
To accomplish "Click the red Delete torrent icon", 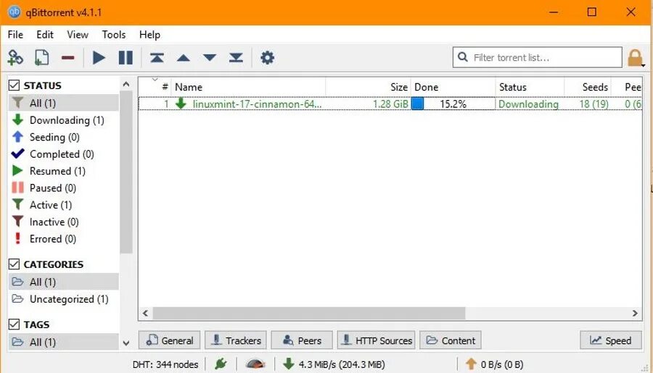I will click(68, 58).
